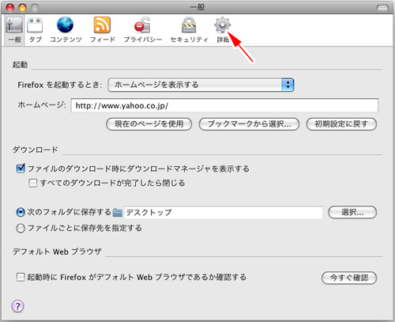Switch to the コンテンツ globe pane
Screen dimensions: 395x322
[66, 30]
